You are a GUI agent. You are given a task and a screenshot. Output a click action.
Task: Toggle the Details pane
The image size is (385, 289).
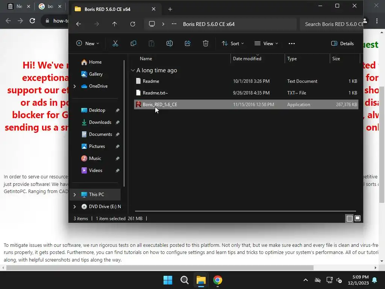coord(343,44)
